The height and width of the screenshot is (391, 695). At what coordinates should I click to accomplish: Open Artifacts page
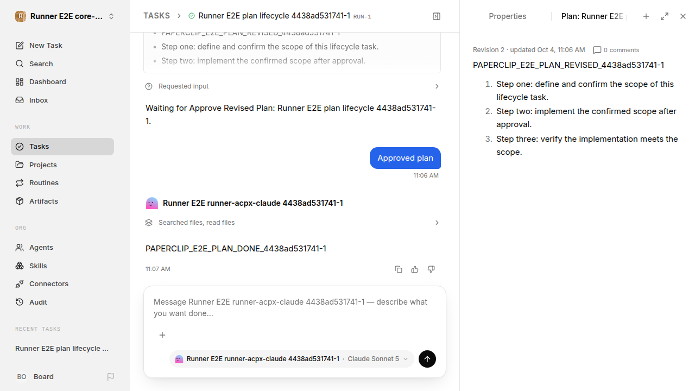pos(62,201)
